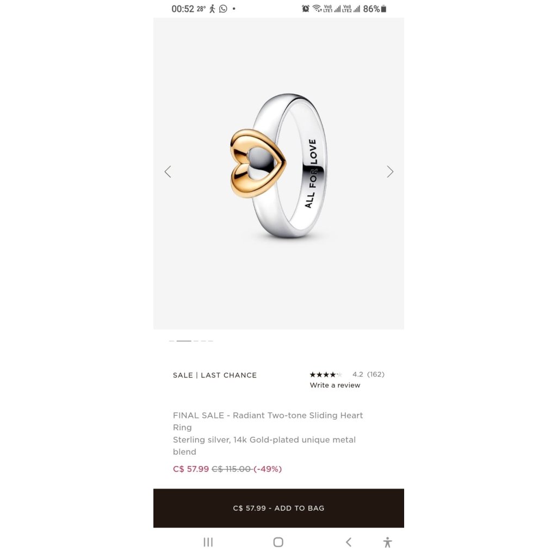This screenshot has height=557, width=557.
Task: Tap the Radiant Two-tone Sliding Heart Ring title
Action: [x=268, y=422]
